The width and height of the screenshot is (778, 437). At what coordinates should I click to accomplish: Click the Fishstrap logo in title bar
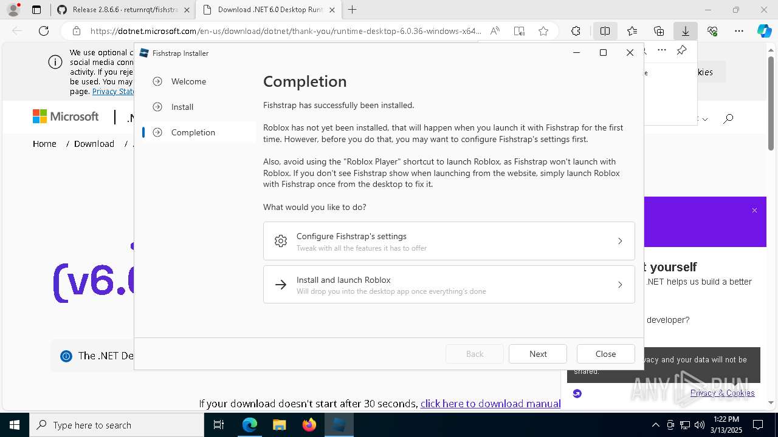(x=144, y=53)
